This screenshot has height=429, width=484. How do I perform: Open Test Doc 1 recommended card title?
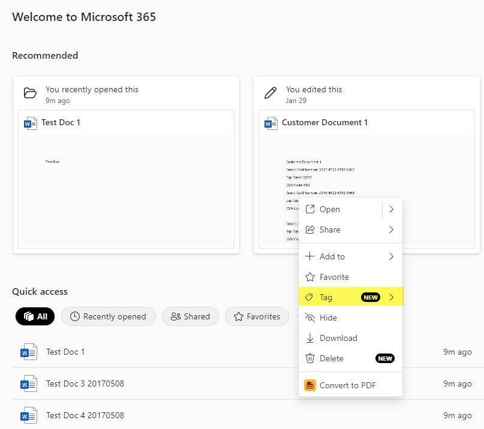click(x=61, y=122)
